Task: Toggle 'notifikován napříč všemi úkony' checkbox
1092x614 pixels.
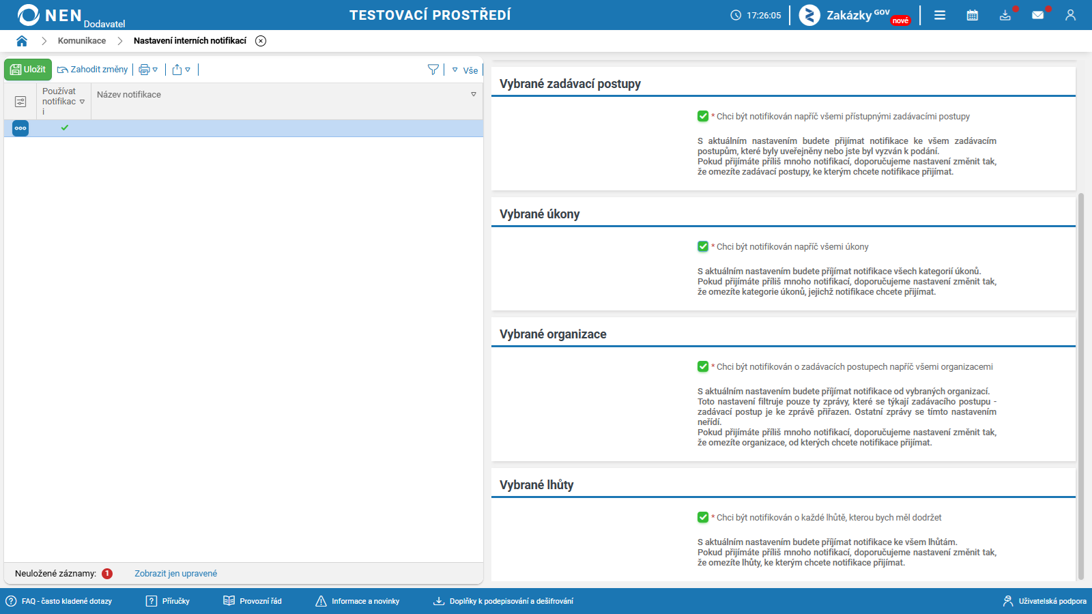Action: click(703, 247)
